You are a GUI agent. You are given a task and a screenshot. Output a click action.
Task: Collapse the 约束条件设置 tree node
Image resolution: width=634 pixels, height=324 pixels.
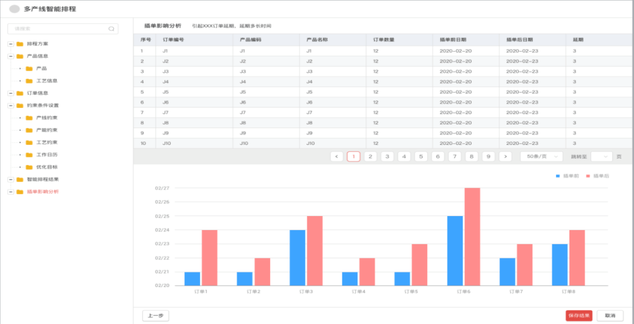11,106
